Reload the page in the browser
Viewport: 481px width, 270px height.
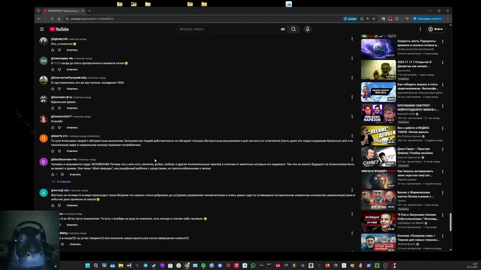(52, 19)
